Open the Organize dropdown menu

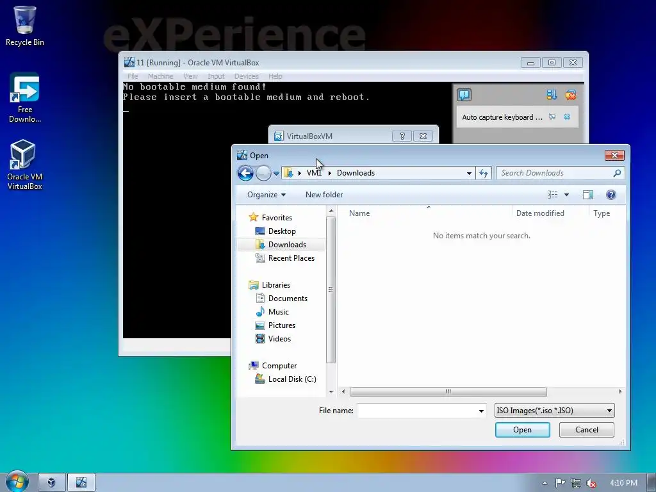pos(266,195)
